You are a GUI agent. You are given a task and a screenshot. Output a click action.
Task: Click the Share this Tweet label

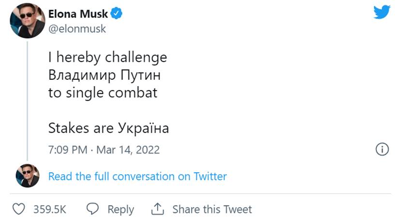pyautogui.click(x=212, y=209)
